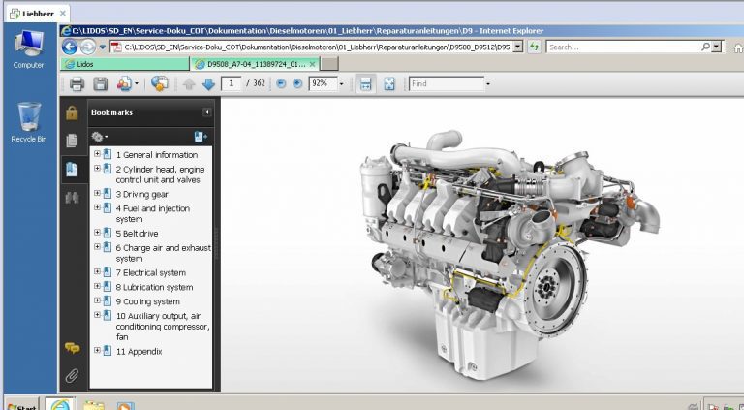Viewport: 744px width, 410px height.
Task: Click the security lock panel icon
Action: [72, 112]
